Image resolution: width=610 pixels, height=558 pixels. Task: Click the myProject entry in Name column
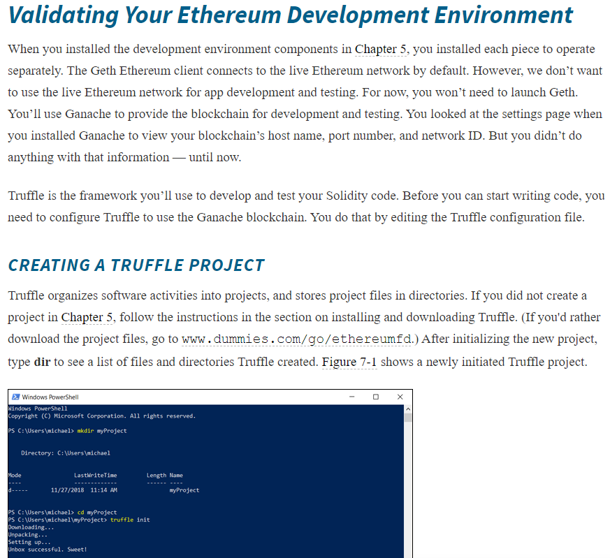click(x=184, y=490)
